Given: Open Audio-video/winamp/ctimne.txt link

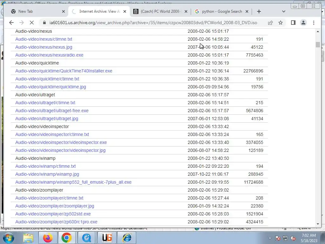Looking at the screenshot, I should pyautogui.click(x=45, y=166).
